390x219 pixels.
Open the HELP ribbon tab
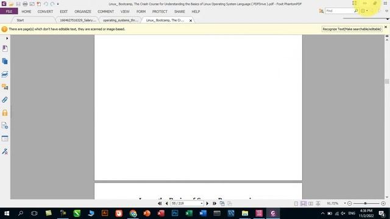[196, 12]
